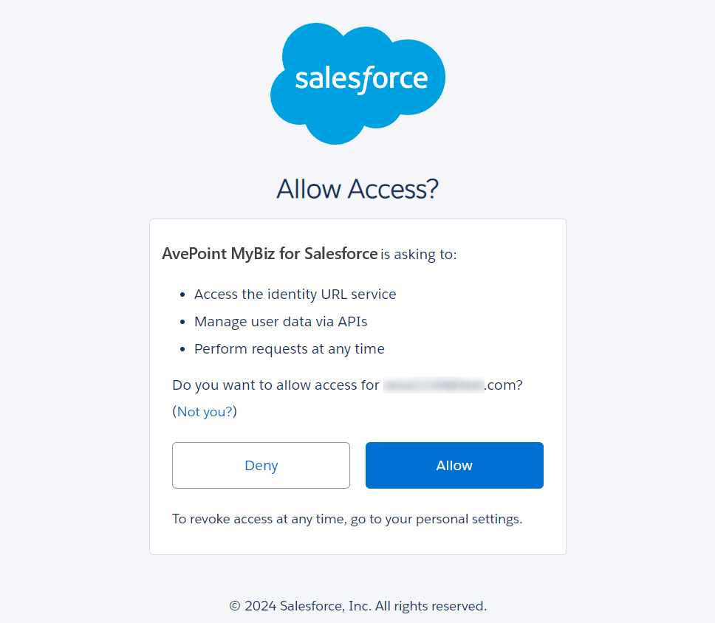715x623 pixels.
Task: Click the word salesforce inside the logo
Action: (x=357, y=76)
